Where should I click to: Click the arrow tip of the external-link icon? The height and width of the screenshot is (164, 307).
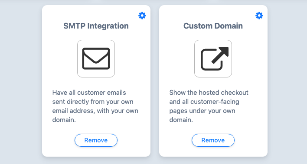pos(224,51)
